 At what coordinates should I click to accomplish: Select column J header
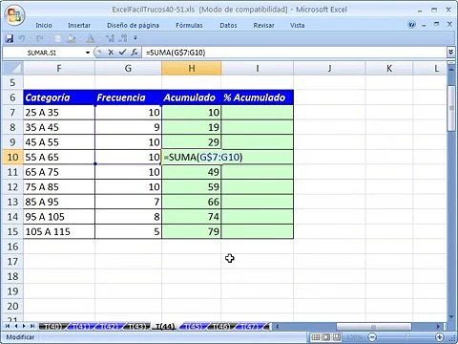coord(329,68)
